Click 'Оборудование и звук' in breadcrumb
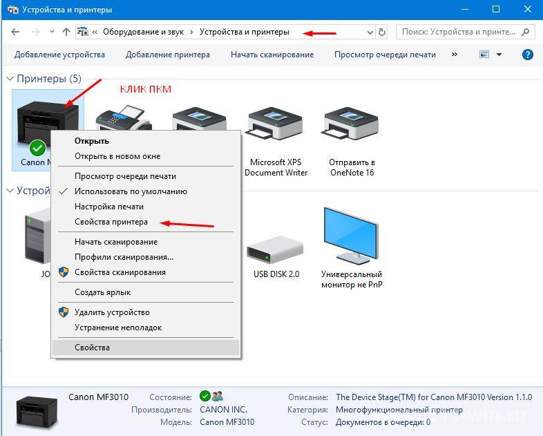This screenshot has height=436, width=543. click(144, 32)
